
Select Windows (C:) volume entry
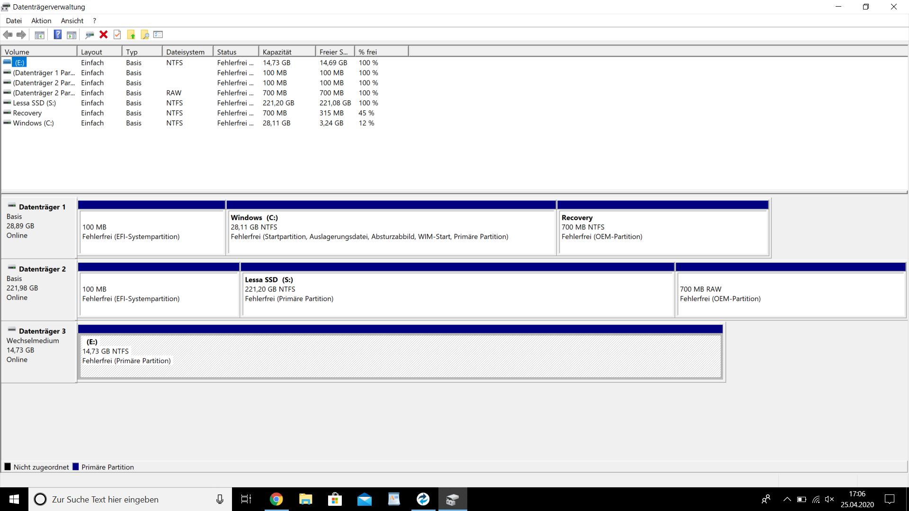click(x=33, y=123)
